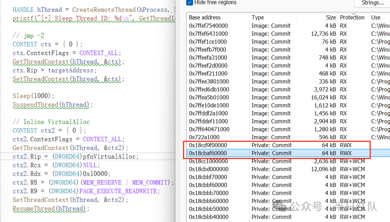The image size is (390, 222).
Task: Select the 0x7ffef7540000 image row
Action: 288,26
